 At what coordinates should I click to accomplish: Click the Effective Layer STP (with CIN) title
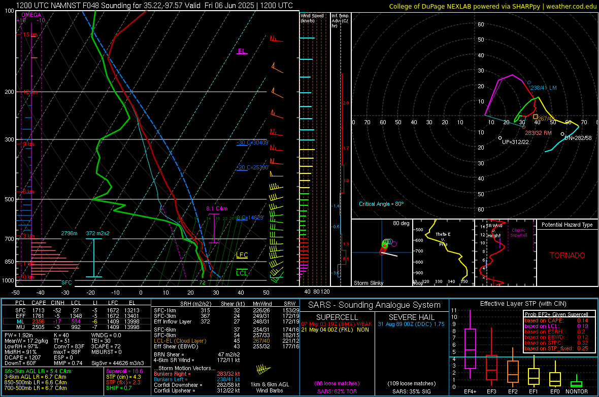(x=523, y=304)
